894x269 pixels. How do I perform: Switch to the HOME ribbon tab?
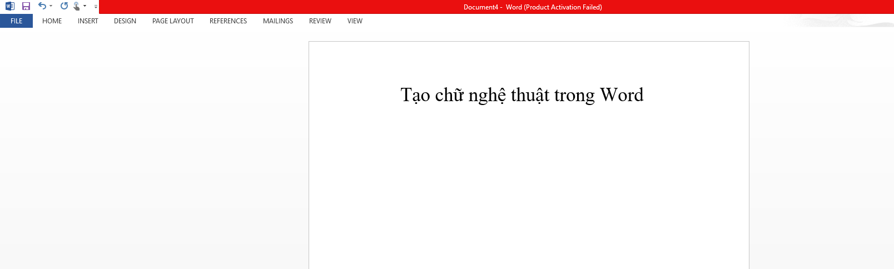[x=52, y=21]
